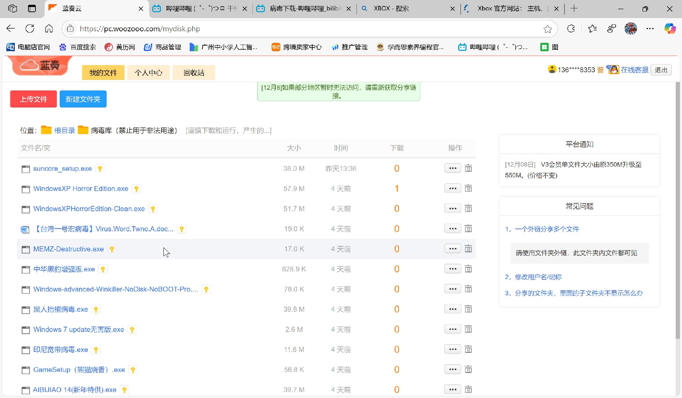Click key icon beside suncore_setup.exe

100,169
